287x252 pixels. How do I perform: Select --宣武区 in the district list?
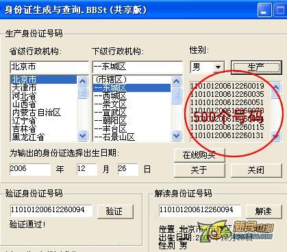tap(132, 113)
